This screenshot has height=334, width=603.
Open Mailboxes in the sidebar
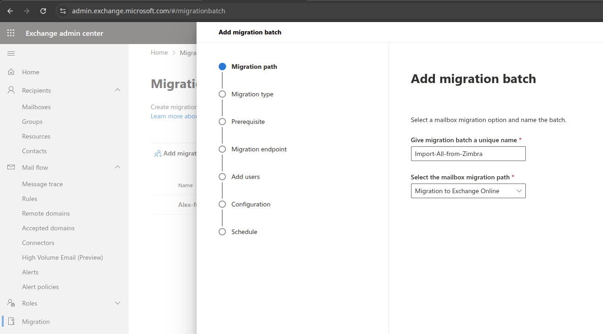tap(36, 107)
